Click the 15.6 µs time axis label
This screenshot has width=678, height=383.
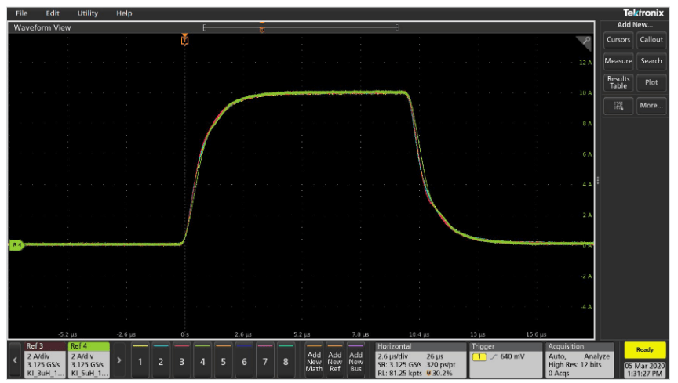536,334
